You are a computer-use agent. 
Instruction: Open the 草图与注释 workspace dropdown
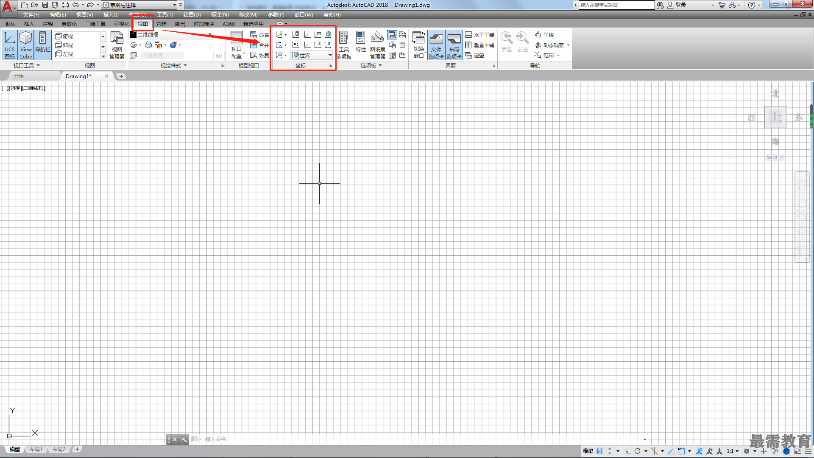(139, 5)
